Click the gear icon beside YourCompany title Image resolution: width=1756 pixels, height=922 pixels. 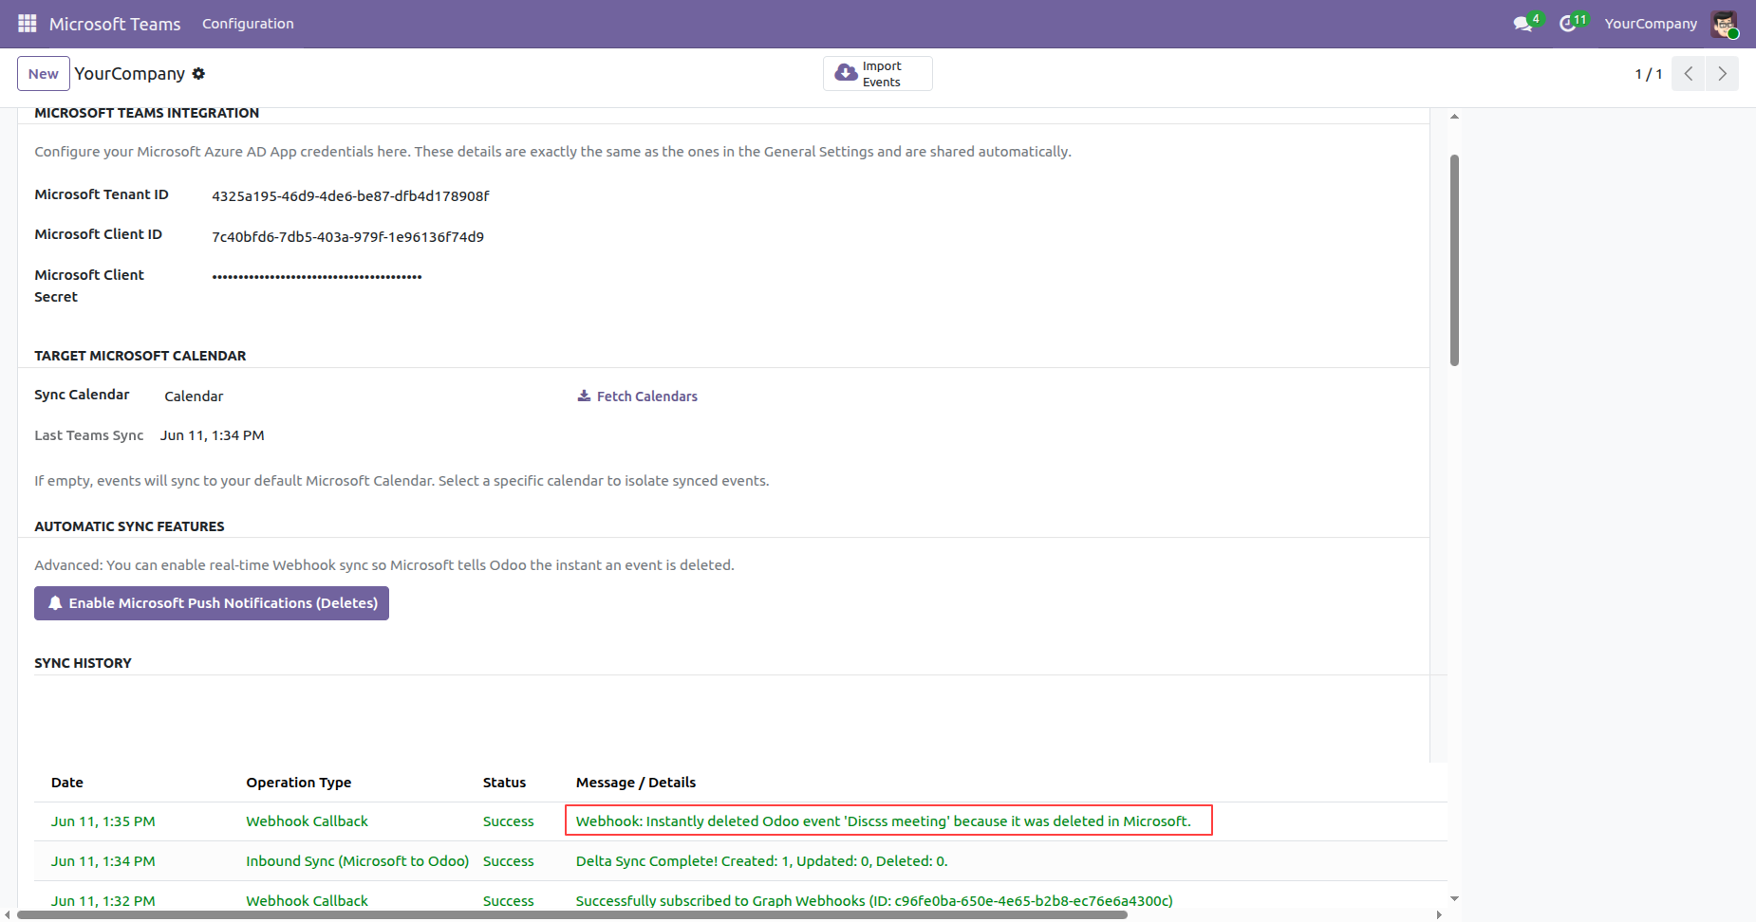click(x=198, y=74)
